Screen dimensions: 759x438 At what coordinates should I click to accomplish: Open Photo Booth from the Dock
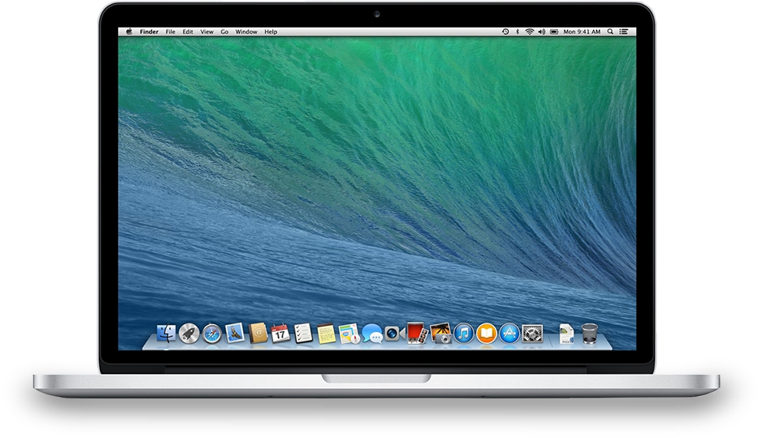(417, 333)
